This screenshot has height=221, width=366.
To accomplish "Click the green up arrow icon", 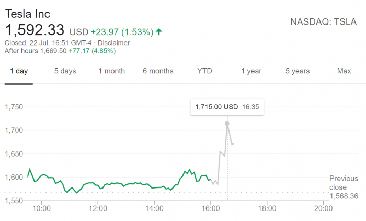I will 159,32.
